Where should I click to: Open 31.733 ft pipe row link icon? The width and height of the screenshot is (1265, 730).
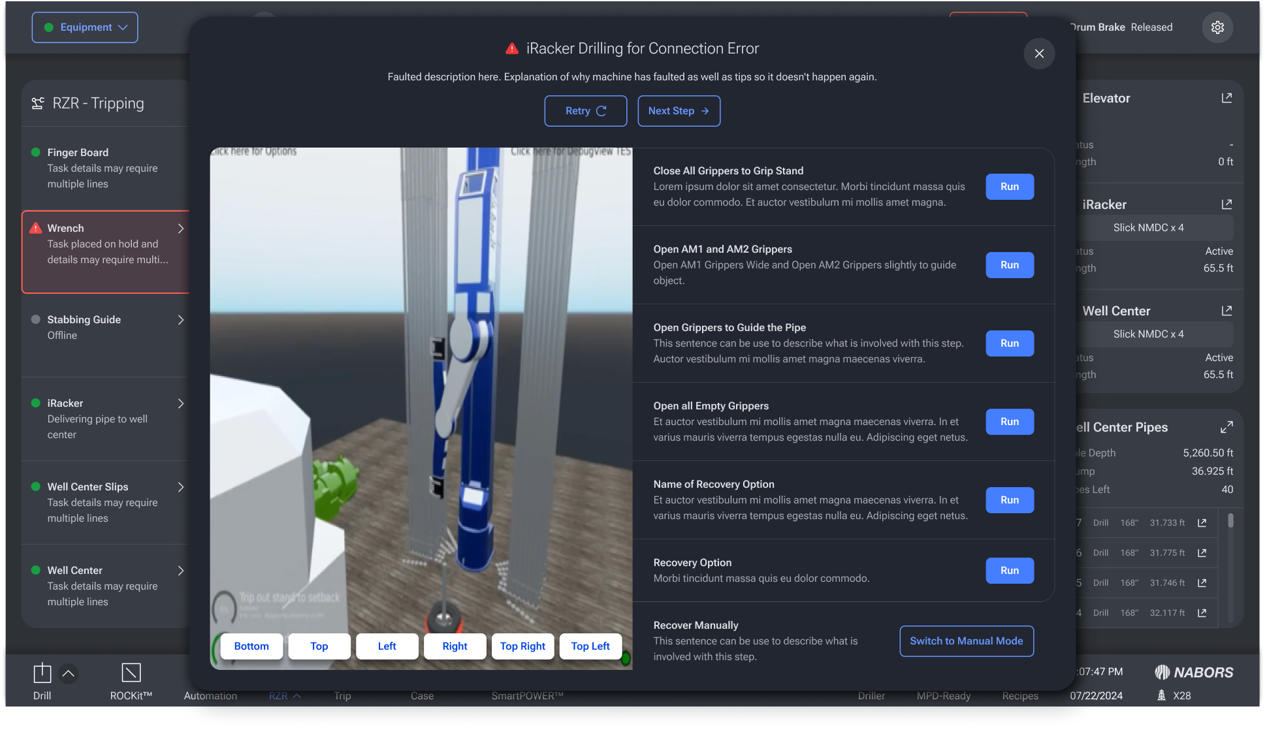click(1202, 523)
